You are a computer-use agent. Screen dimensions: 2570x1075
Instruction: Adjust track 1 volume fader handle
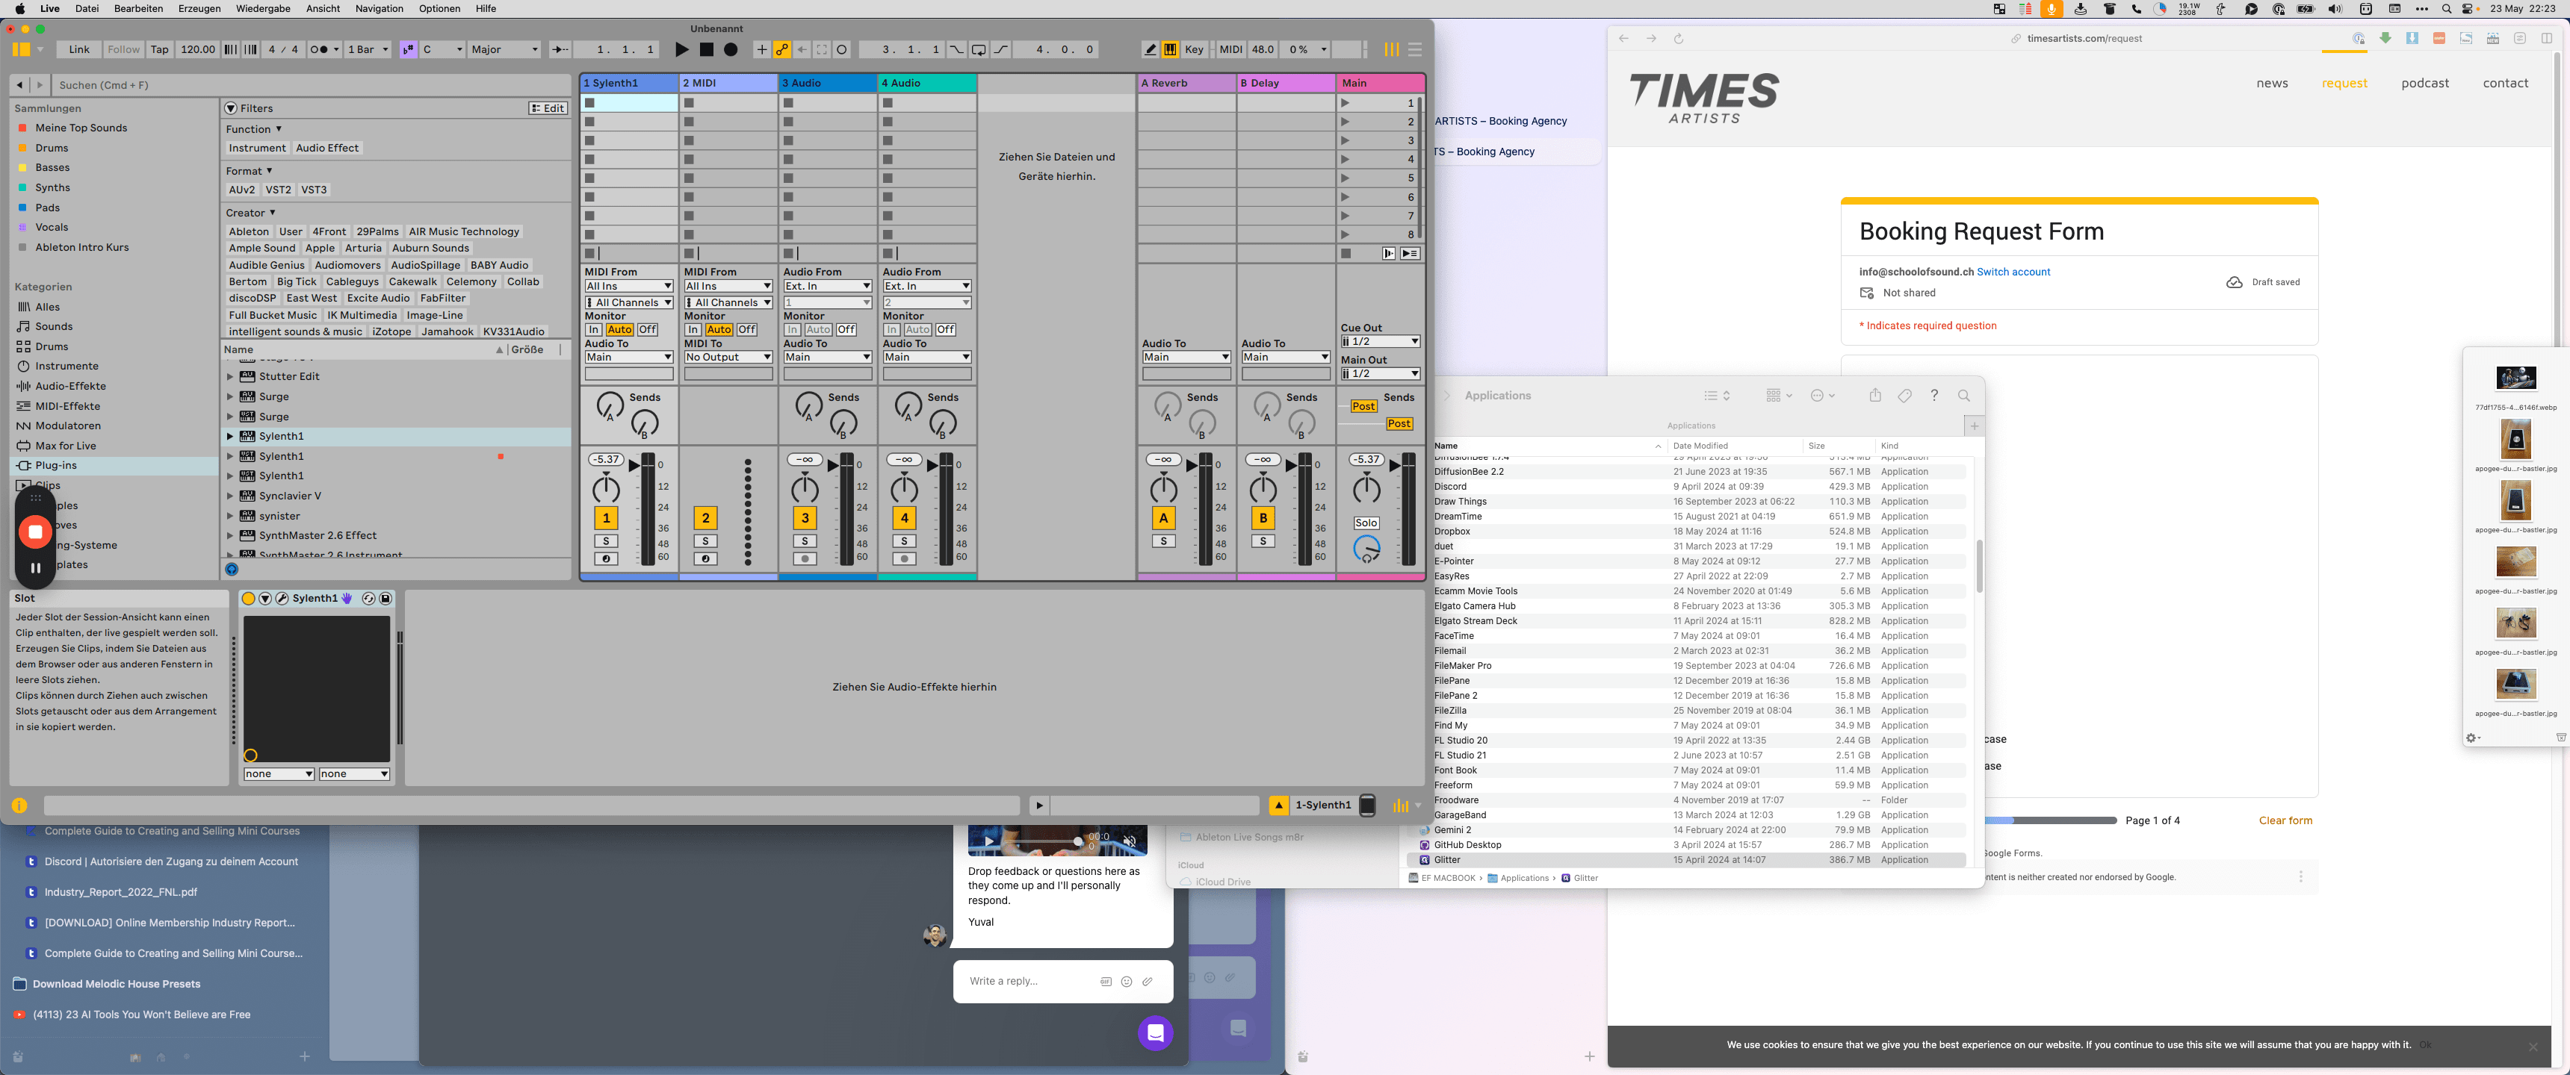pyautogui.click(x=634, y=464)
